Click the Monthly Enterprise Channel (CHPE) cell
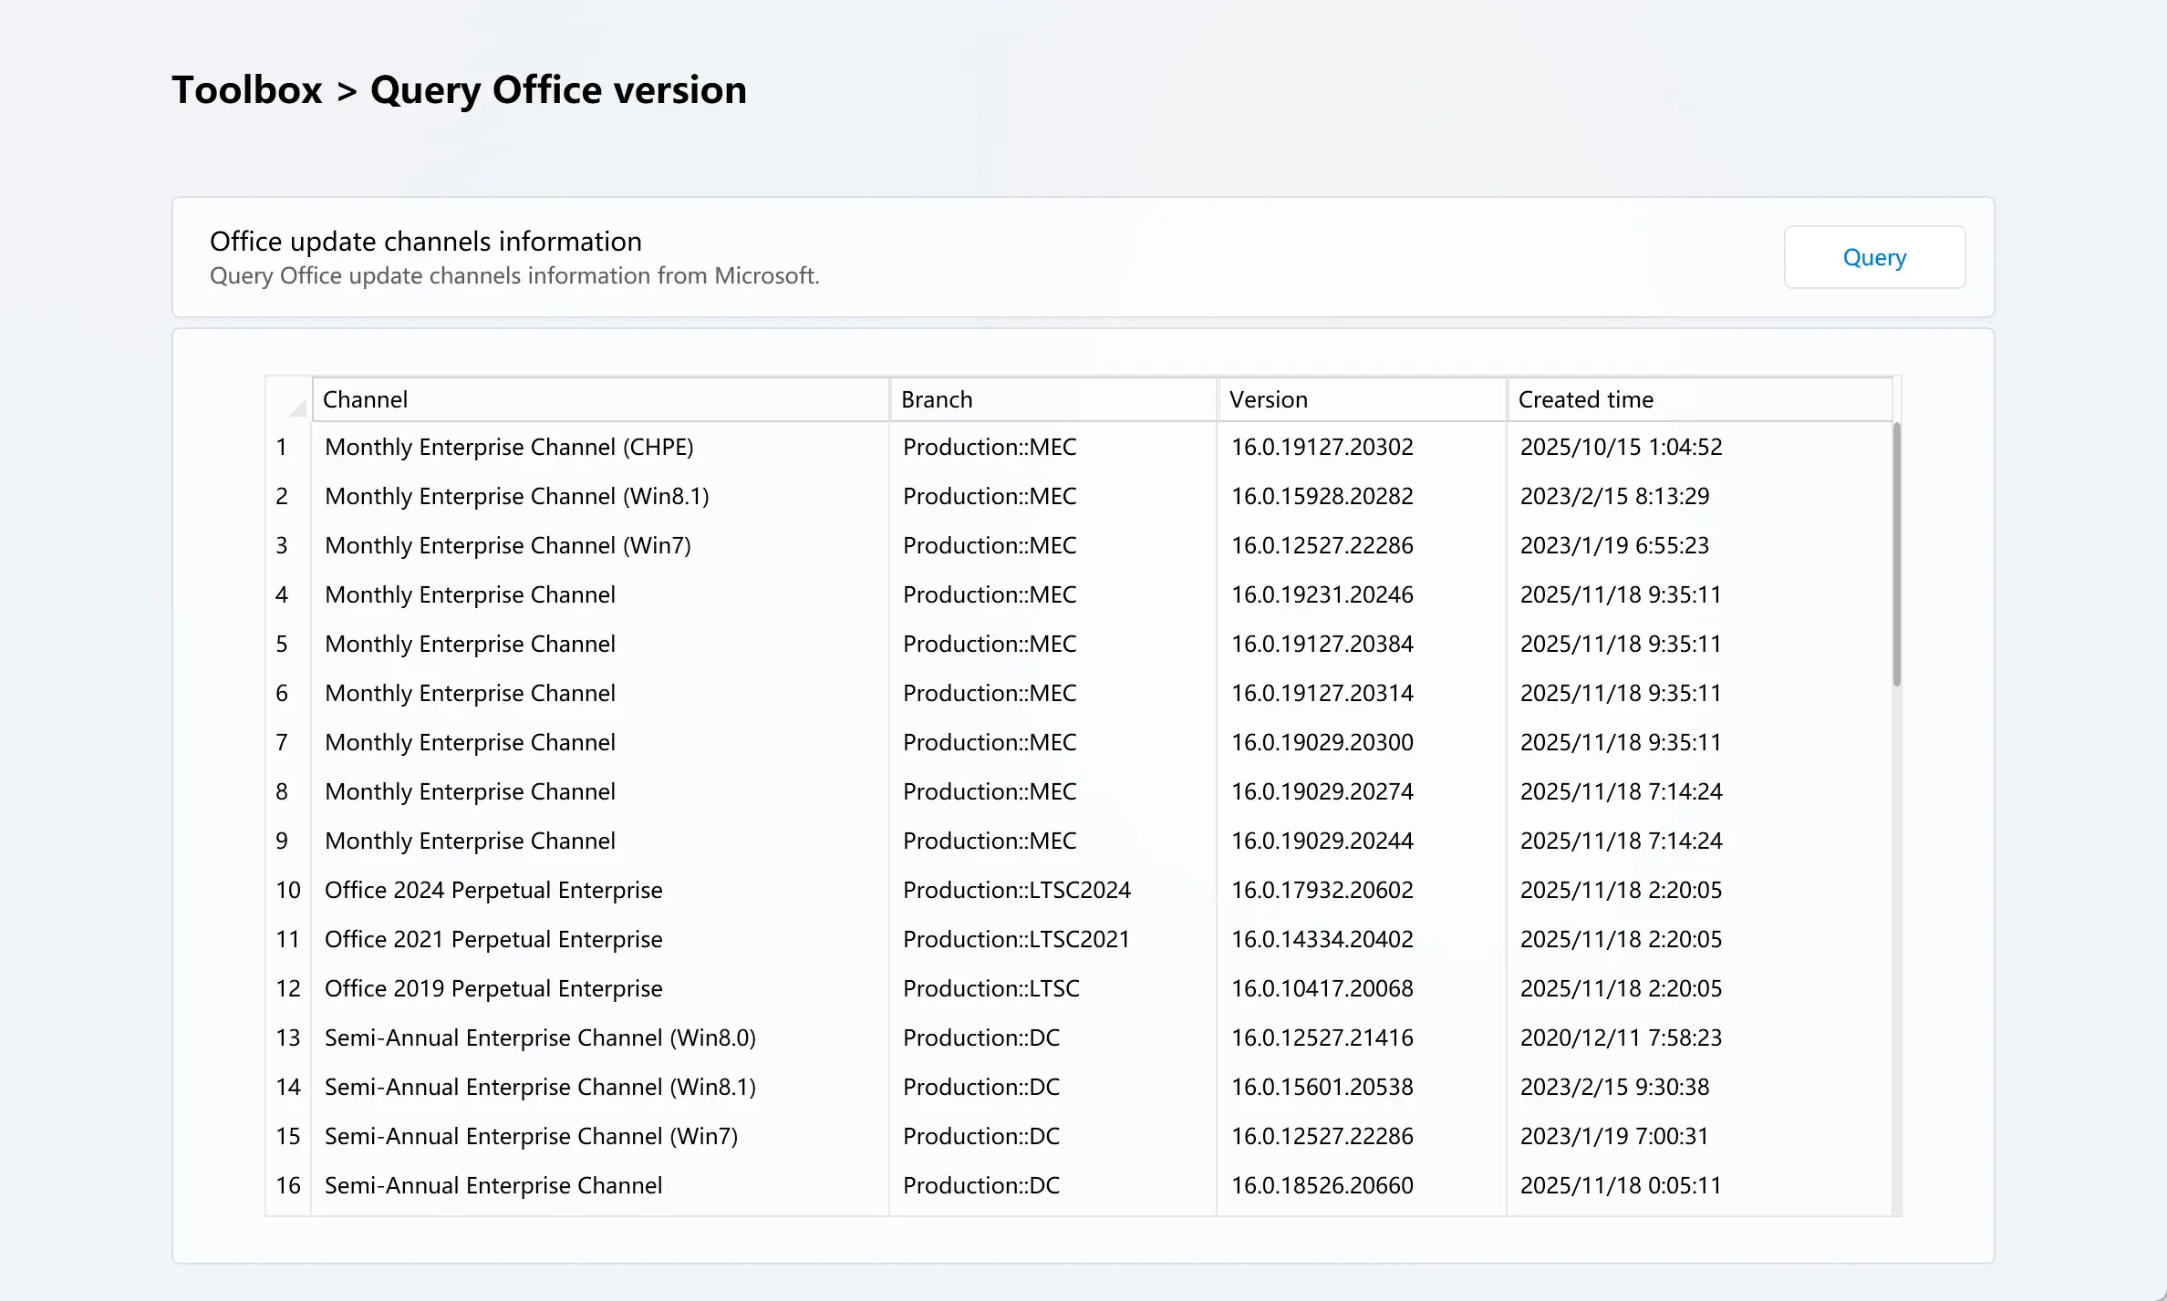The height and width of the screenshot is (1301, 2167). coord(509,447)
